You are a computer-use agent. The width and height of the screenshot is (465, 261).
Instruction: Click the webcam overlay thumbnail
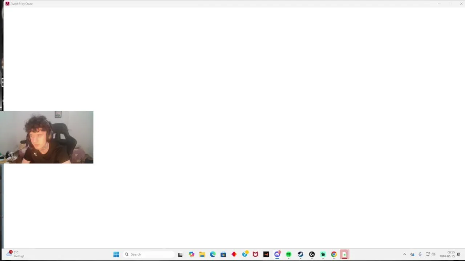[46, 137]
